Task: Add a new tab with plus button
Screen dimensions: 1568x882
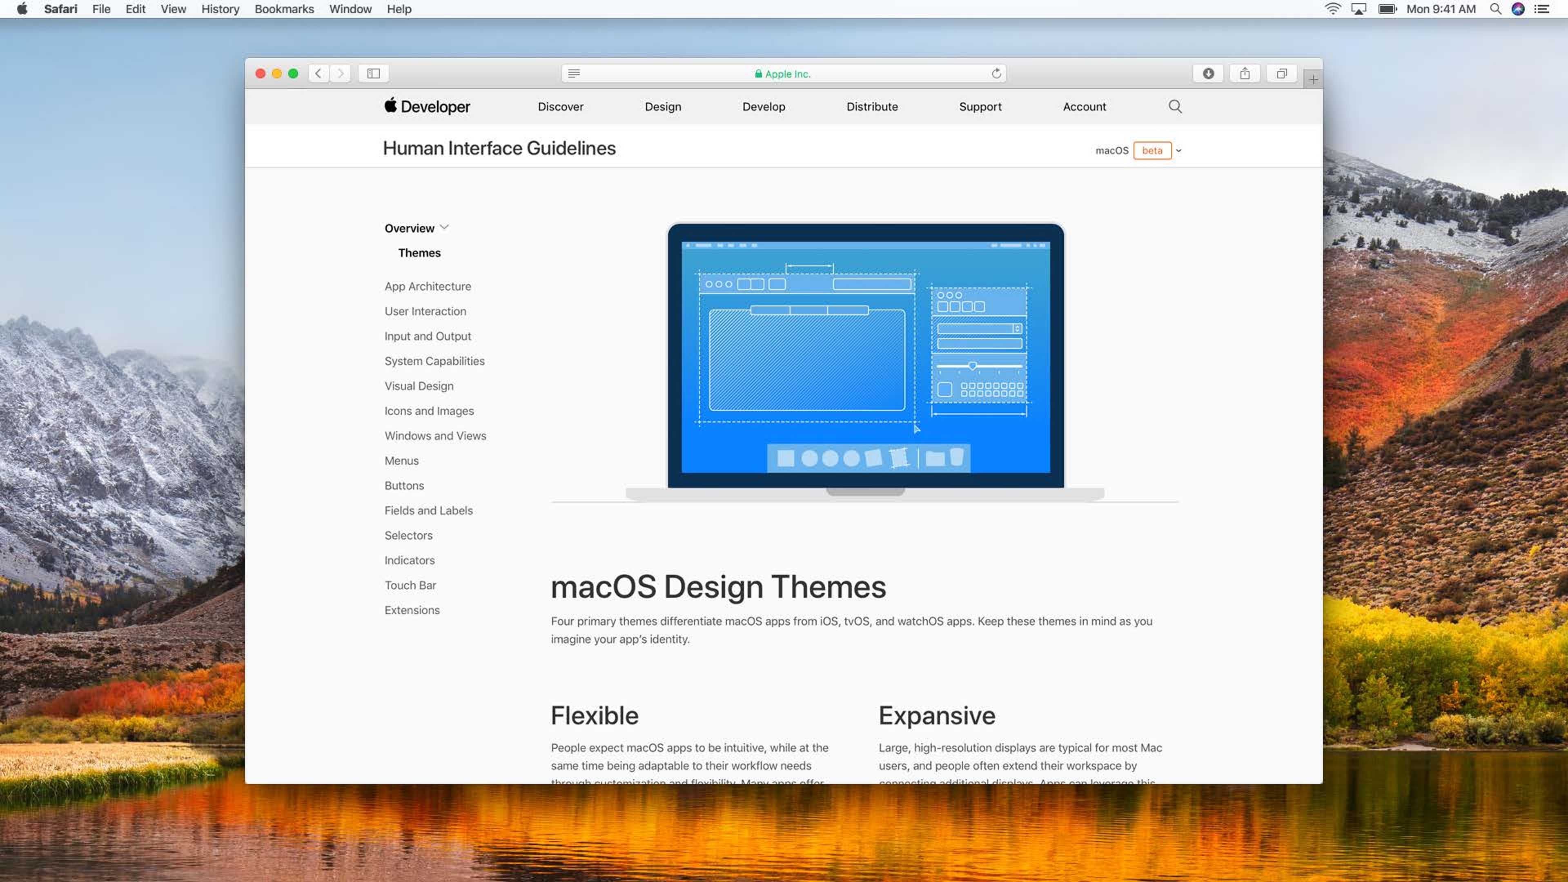Action: point(1313,80)
